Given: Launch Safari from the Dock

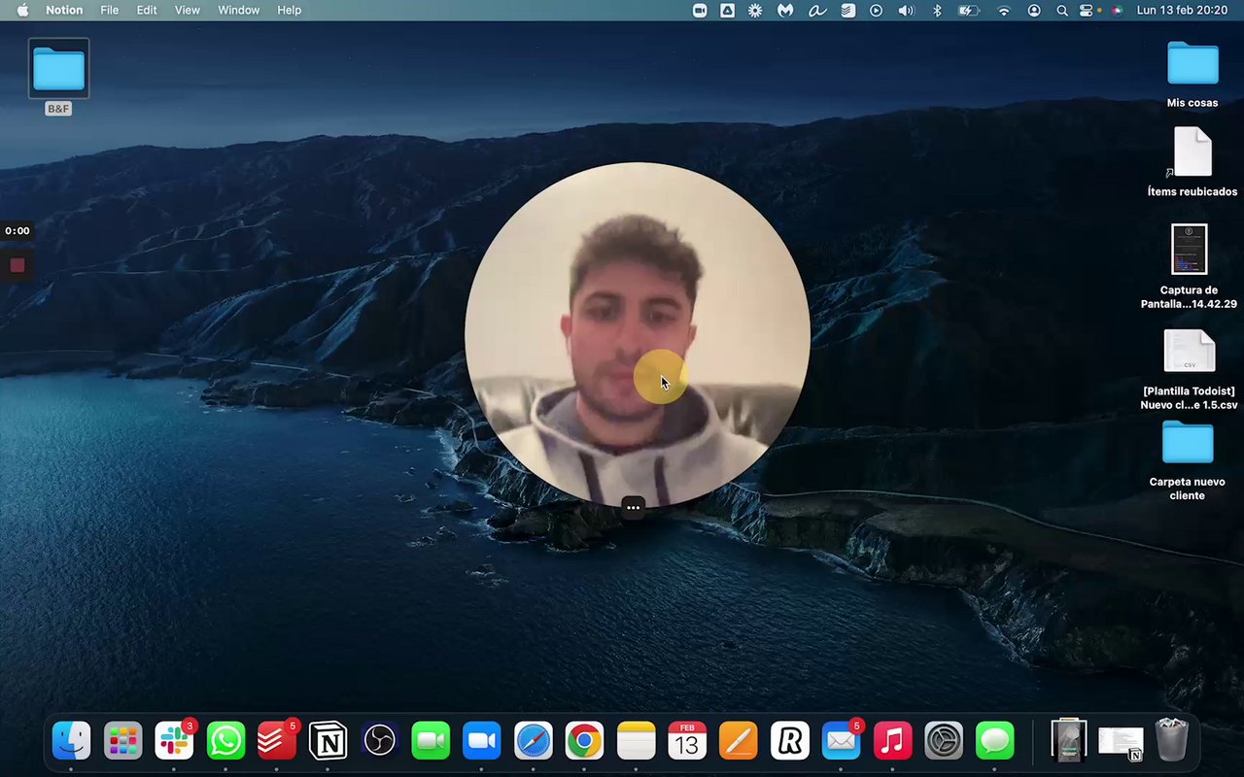Looking at the screenshot, I should pos(533,742).
